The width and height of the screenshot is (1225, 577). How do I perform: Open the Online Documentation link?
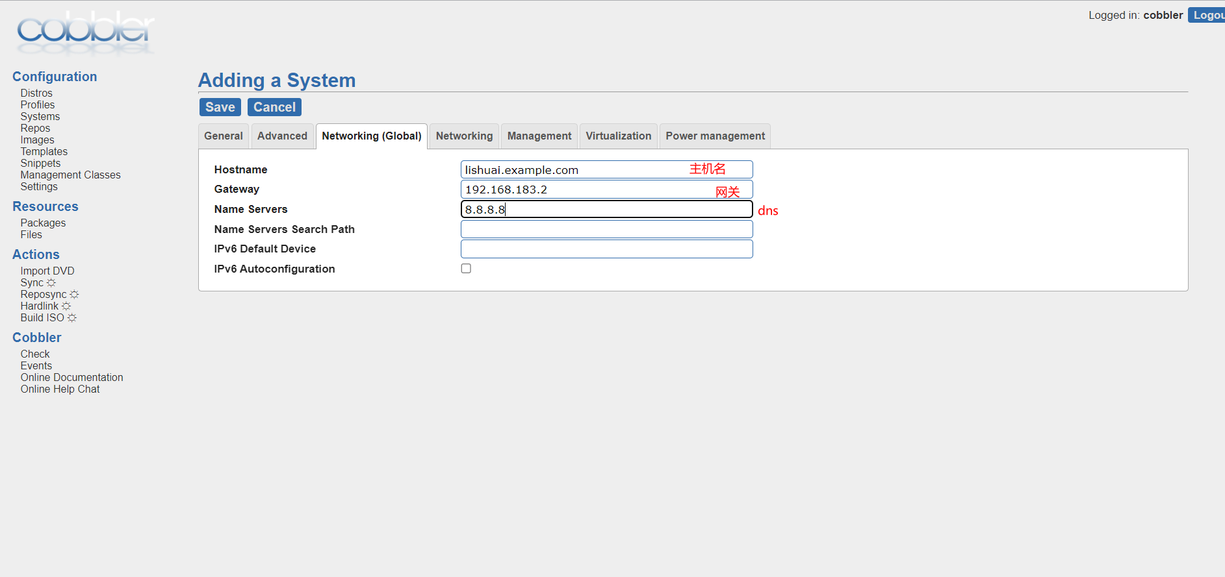point(71,378)
